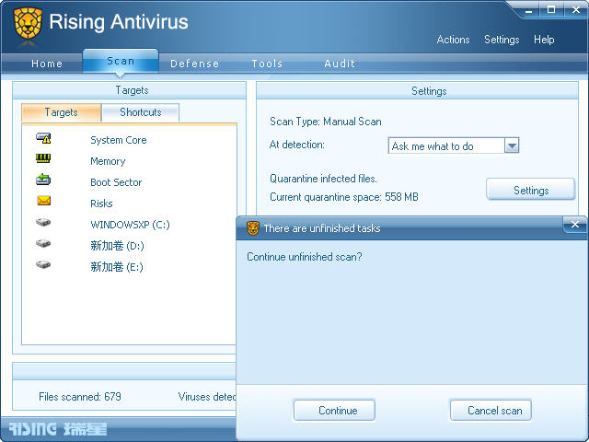Click the Rising Antivirus lion shield logo

tap(28, 24)
